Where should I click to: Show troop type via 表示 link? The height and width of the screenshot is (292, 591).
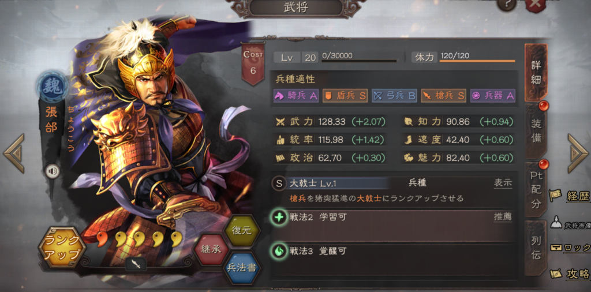point(503,183)
